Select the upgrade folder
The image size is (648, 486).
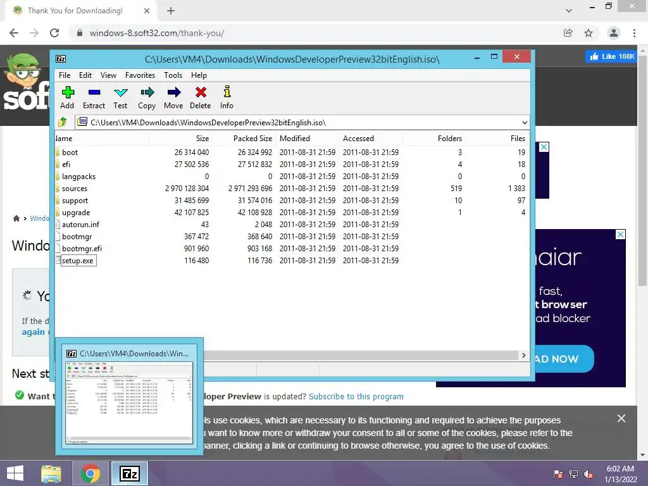point(76,213)
